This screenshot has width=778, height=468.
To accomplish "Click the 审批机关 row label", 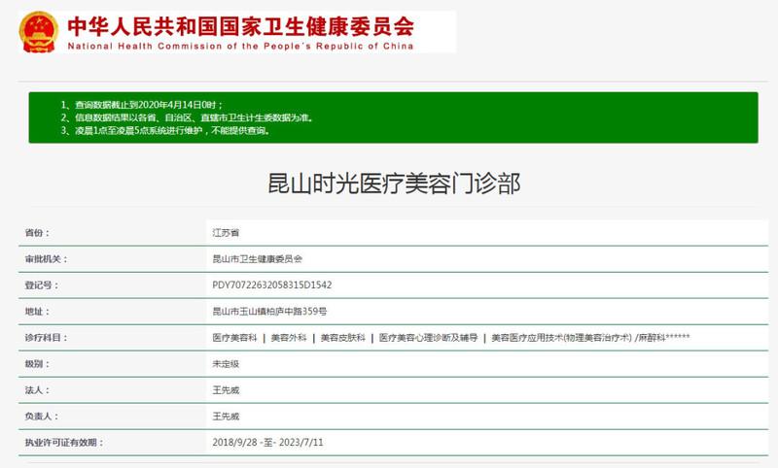I will [44, 259].
